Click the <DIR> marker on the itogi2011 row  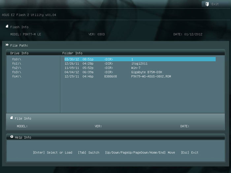109,64
